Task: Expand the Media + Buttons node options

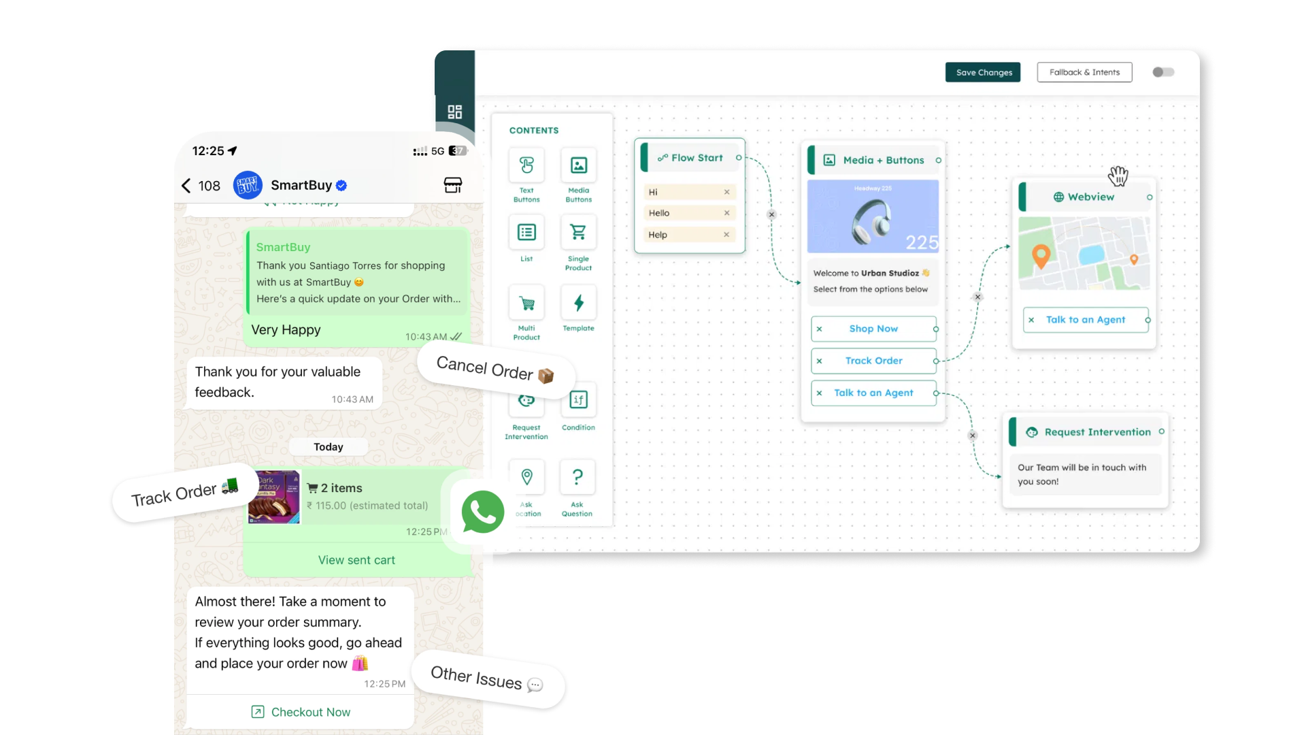Action: coord(937,160)
